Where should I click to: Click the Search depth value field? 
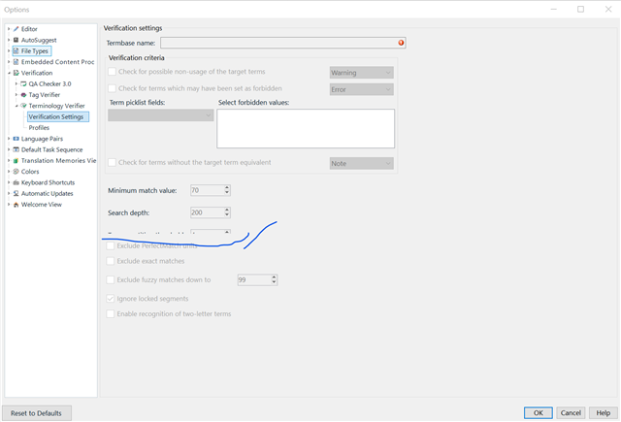[207, 212]
